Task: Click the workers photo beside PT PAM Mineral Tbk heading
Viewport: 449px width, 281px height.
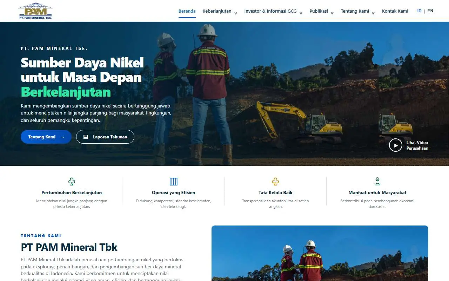Action: [x=320, y=253]
